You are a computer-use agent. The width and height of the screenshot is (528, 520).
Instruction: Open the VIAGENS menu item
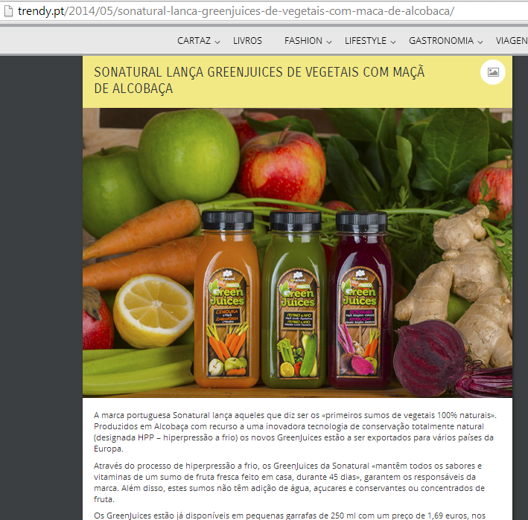(512, 41)
